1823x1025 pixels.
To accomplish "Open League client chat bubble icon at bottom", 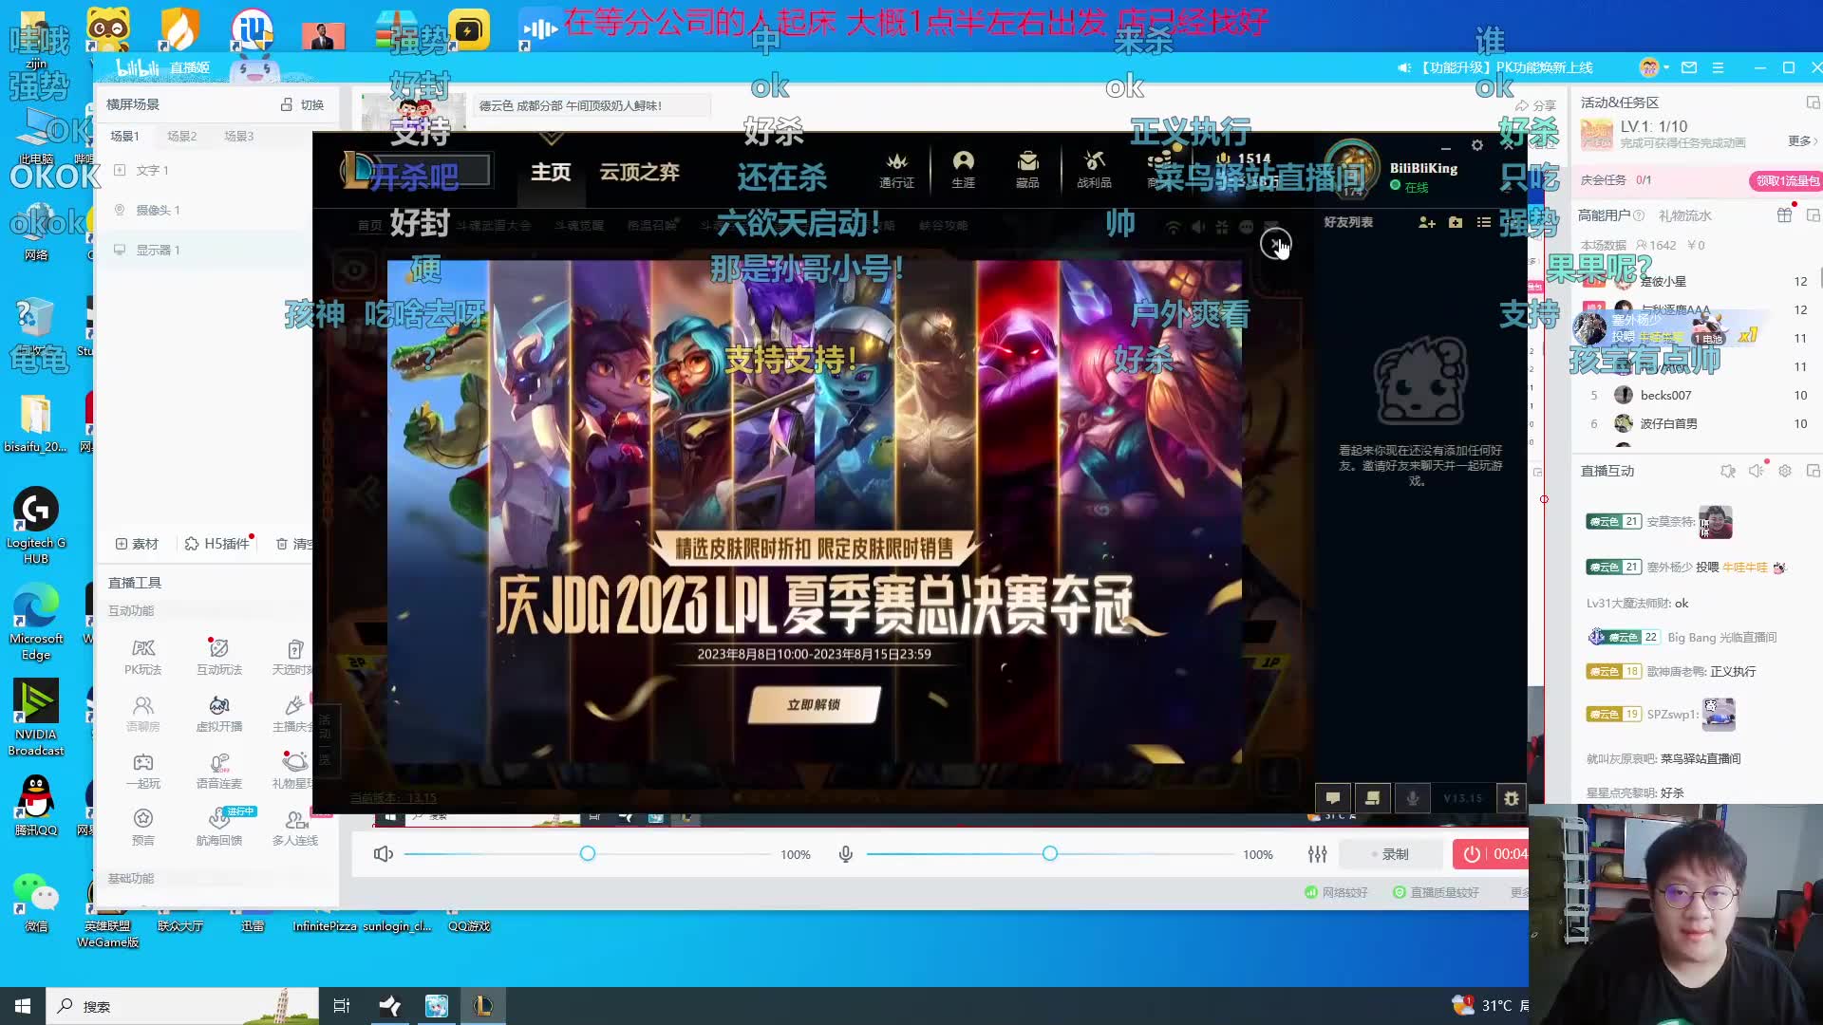I will click(x=1332, y=798).
